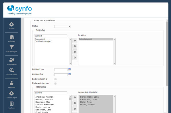Click topmost transfer arrow button in Mitarbeiter
Image resolution: width=171 pixels, height=113 pixels.
point(75,97)
